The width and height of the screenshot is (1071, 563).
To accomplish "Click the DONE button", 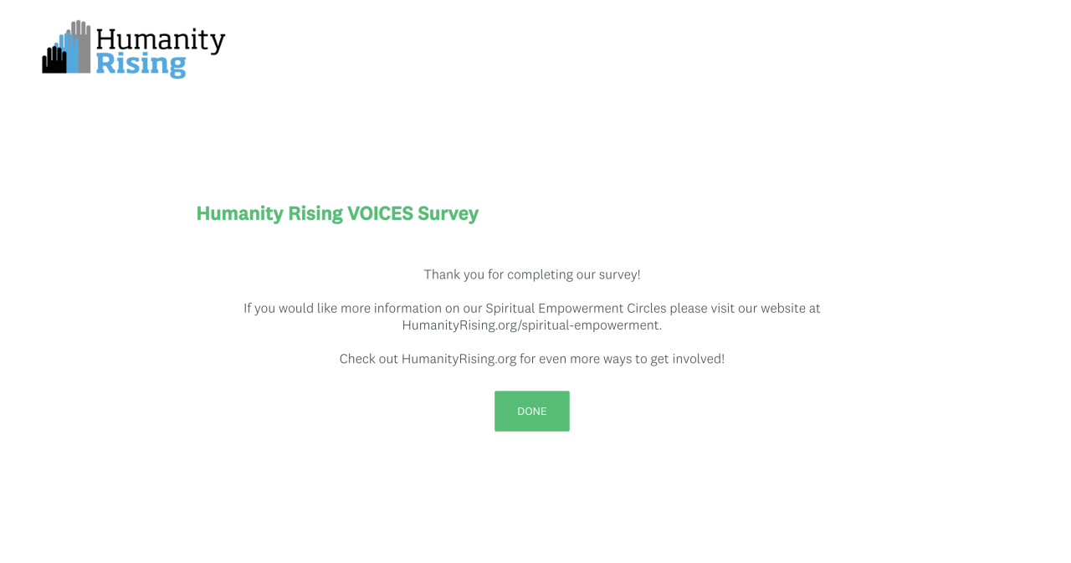I will tap(531, 411).
